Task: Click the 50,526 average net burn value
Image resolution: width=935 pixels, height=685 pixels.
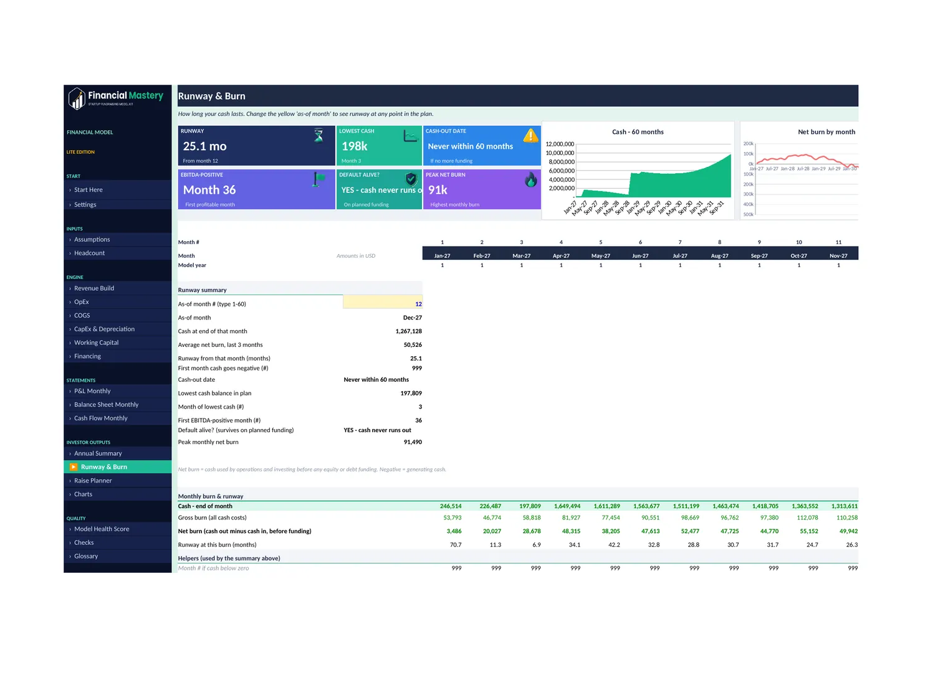Action: [x=413, y=345]
